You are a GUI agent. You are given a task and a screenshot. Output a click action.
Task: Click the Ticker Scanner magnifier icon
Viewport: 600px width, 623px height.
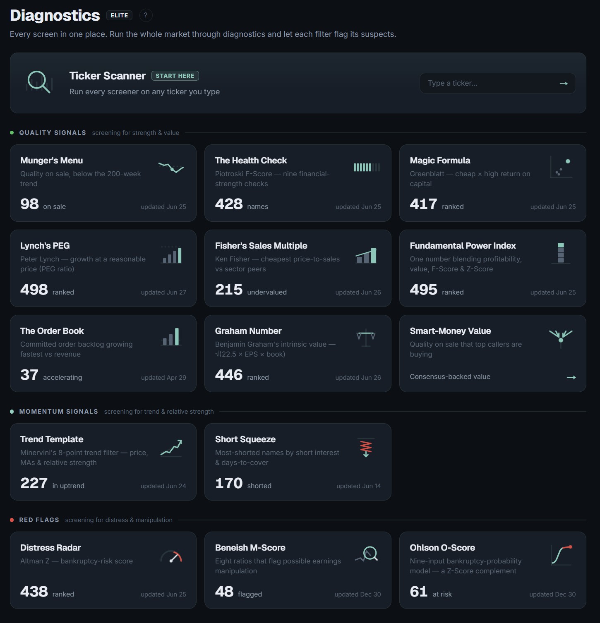(39, 82)
